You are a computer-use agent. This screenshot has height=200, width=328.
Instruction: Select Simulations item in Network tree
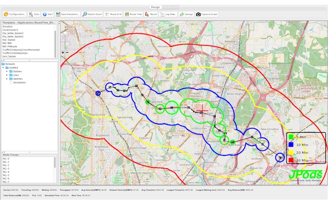pos(19,82)
